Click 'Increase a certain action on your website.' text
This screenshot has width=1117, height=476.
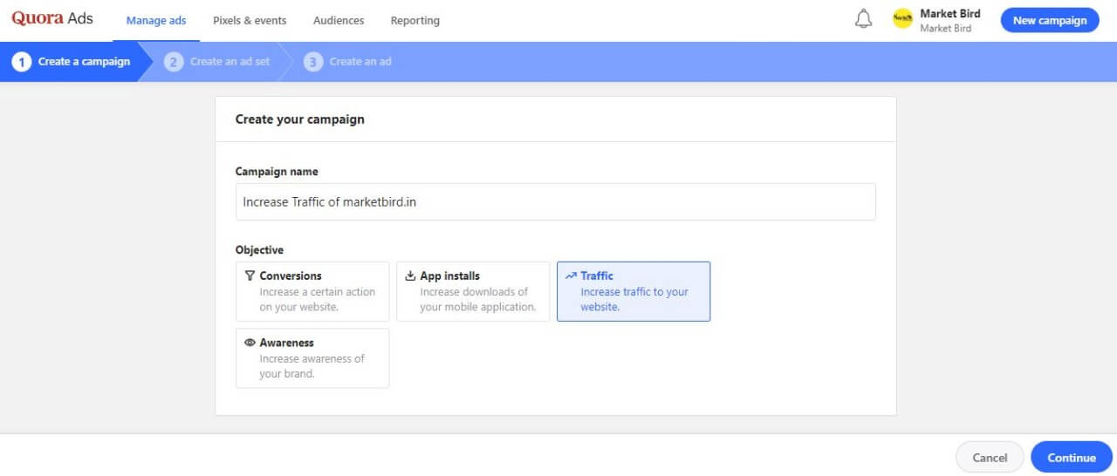(318, 299)
